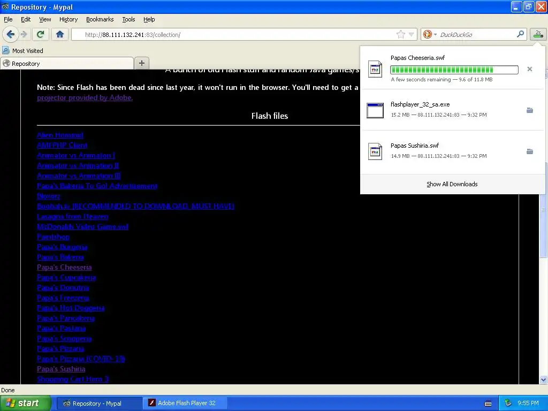This screenshot has height=411, width=548.
Task: Open the Most Visited bookmarks folder
Action: pyautogui.click(x=22, y=51)
